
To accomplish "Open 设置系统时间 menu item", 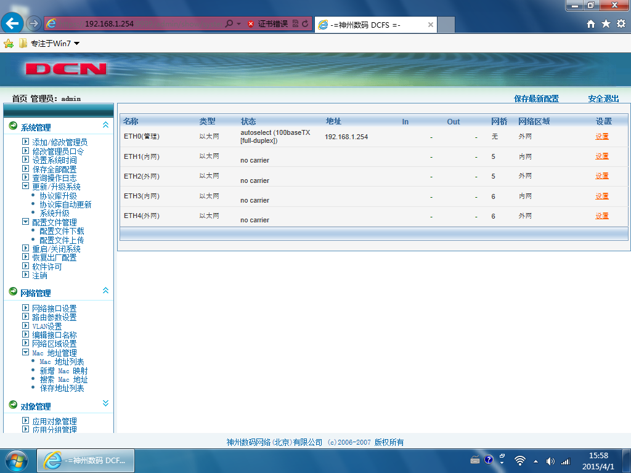I will point(54,160).
